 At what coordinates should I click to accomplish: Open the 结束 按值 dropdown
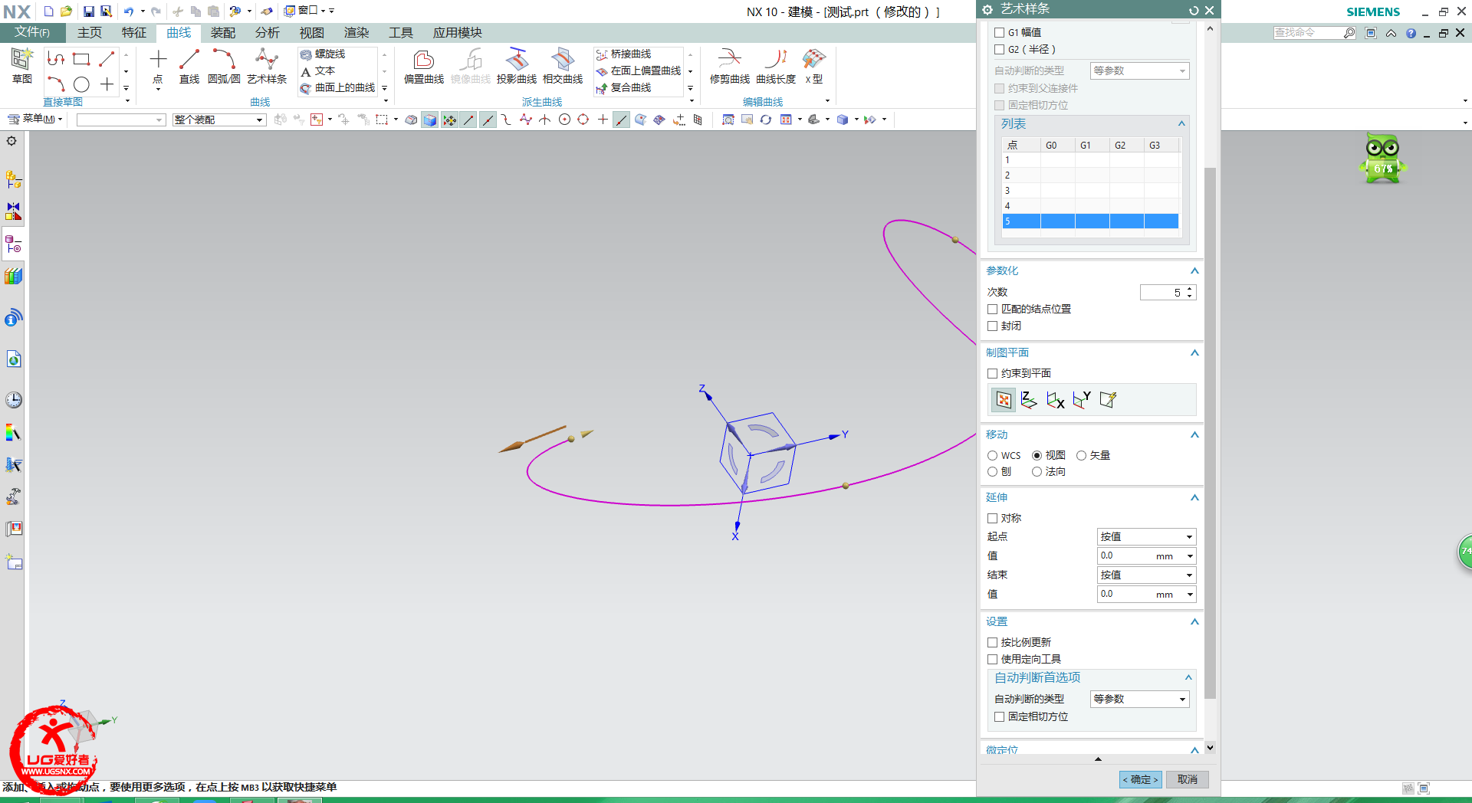pyautogui.click(x=1146, y=575)
